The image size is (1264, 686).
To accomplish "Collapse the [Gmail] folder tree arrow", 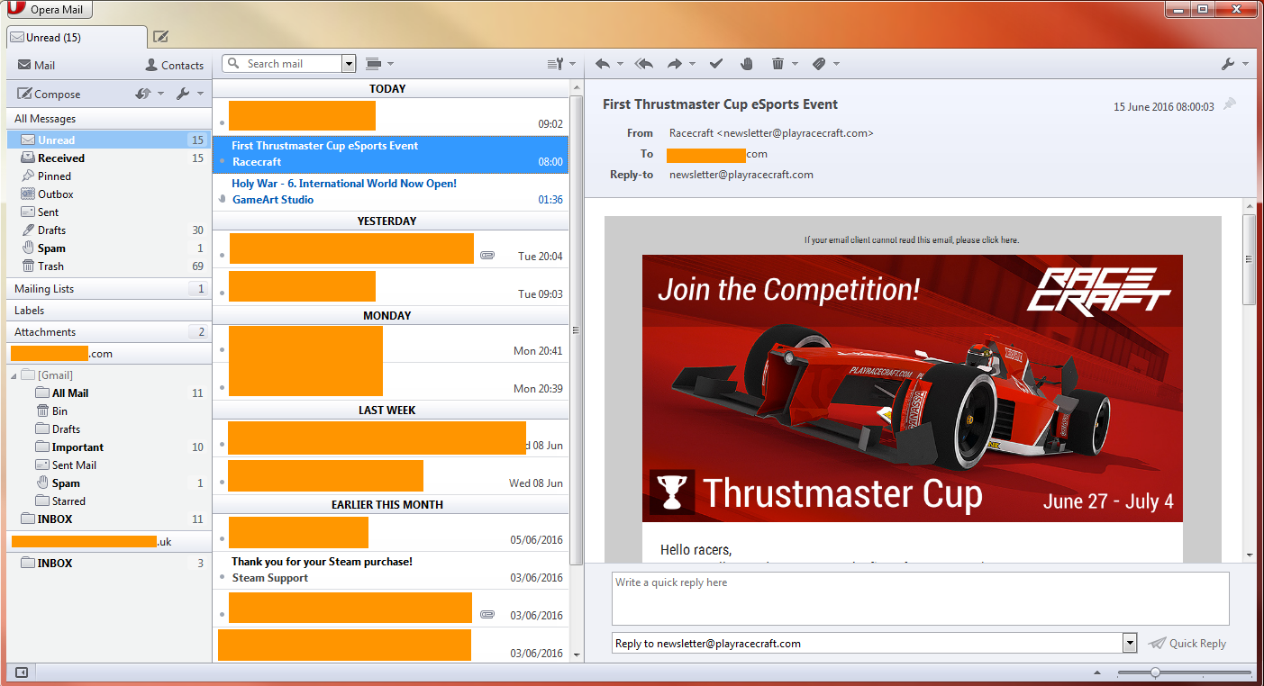I will pos(14,375).
